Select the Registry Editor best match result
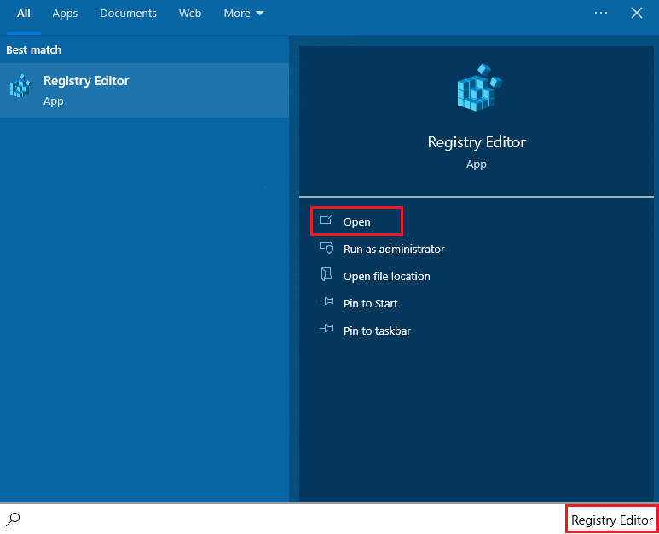659x534 pixels. pyautogui.click(x=144, y=90)
